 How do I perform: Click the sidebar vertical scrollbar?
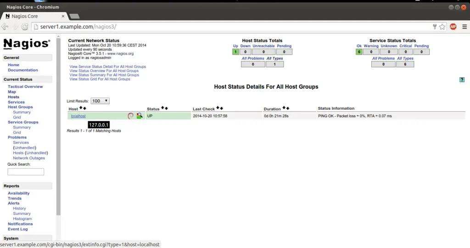click(58, 128)
